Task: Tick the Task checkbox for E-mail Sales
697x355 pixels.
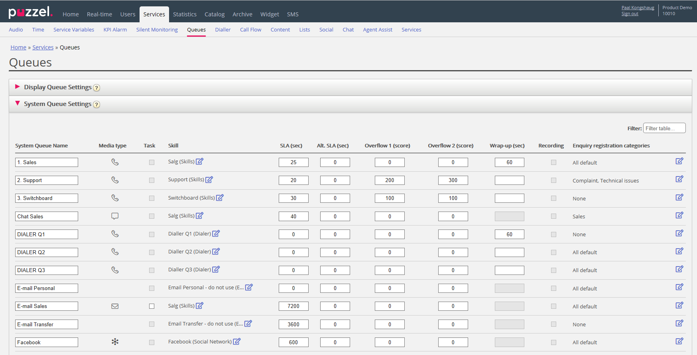Action: point(152,306)
